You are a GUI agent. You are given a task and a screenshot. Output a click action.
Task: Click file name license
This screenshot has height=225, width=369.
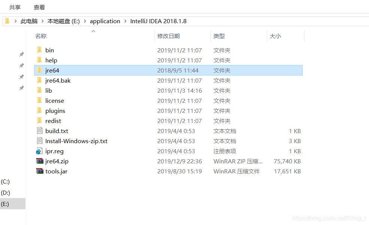click(54, 101)
